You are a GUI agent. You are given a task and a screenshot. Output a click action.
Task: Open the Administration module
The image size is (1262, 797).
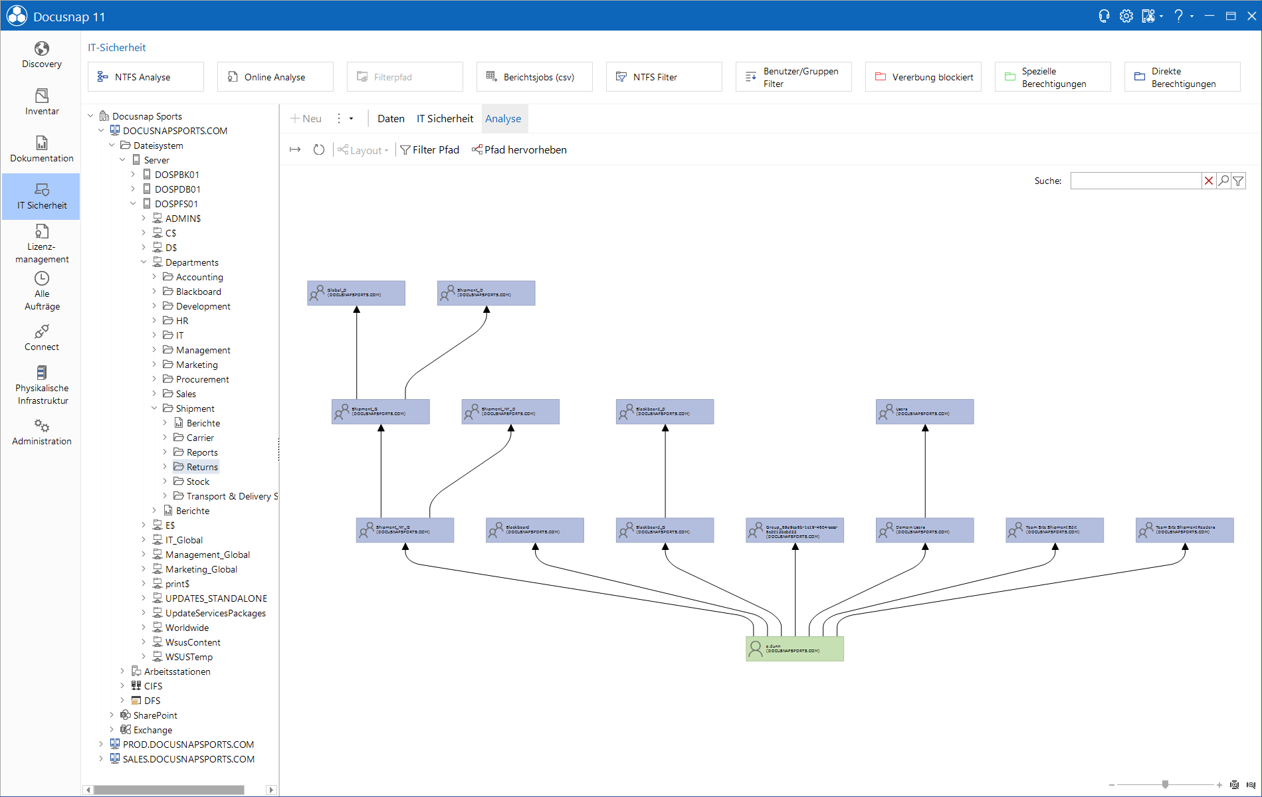41,432
